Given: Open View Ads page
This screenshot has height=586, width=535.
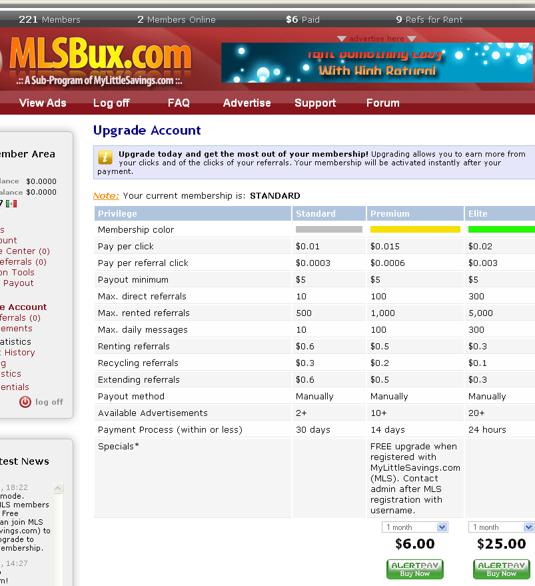Looking at the screenshot, I should click(x=43, y=103).
